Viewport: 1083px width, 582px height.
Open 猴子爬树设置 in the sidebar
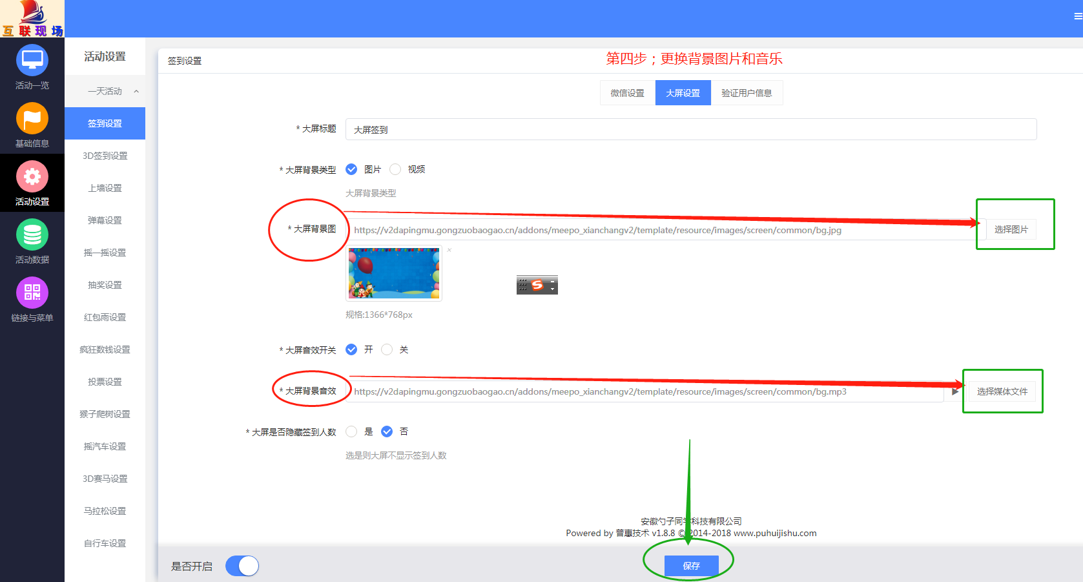105,414
